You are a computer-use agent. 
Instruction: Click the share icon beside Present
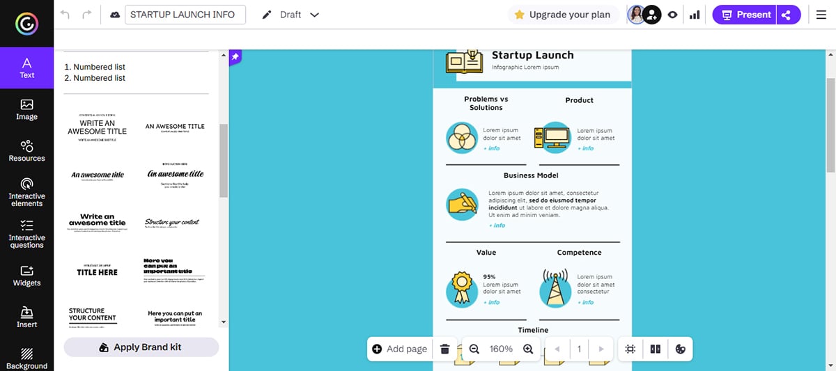pos(787,15)
